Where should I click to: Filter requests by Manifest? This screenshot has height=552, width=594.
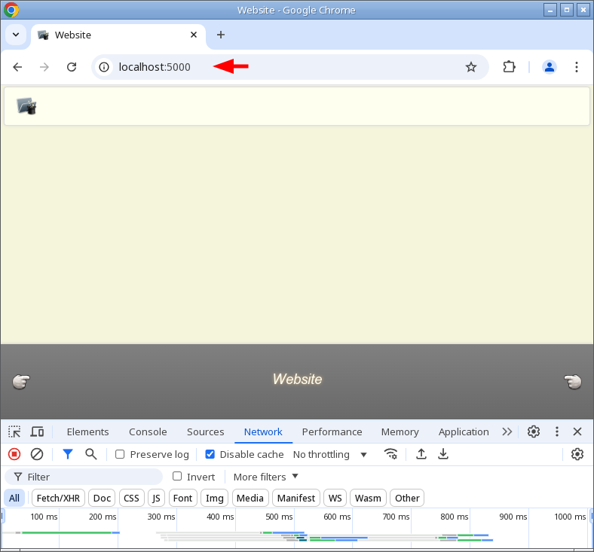click(295, 498)
